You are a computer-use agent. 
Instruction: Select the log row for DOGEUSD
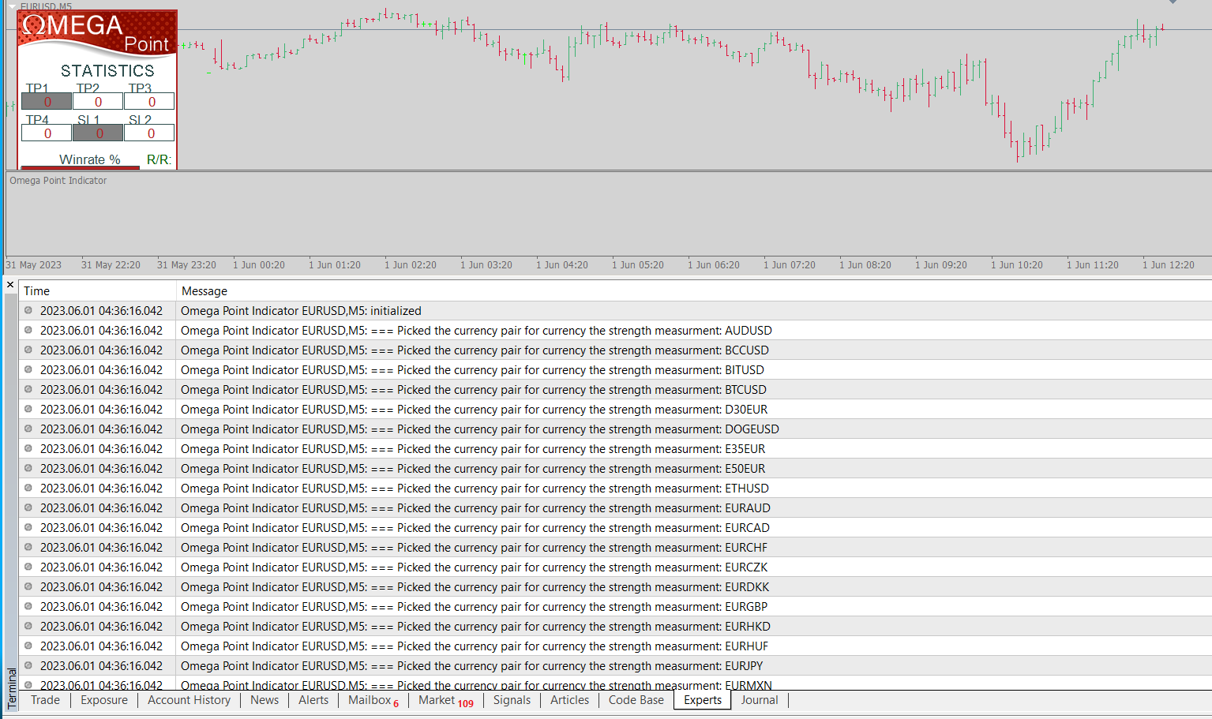(616, 429)
